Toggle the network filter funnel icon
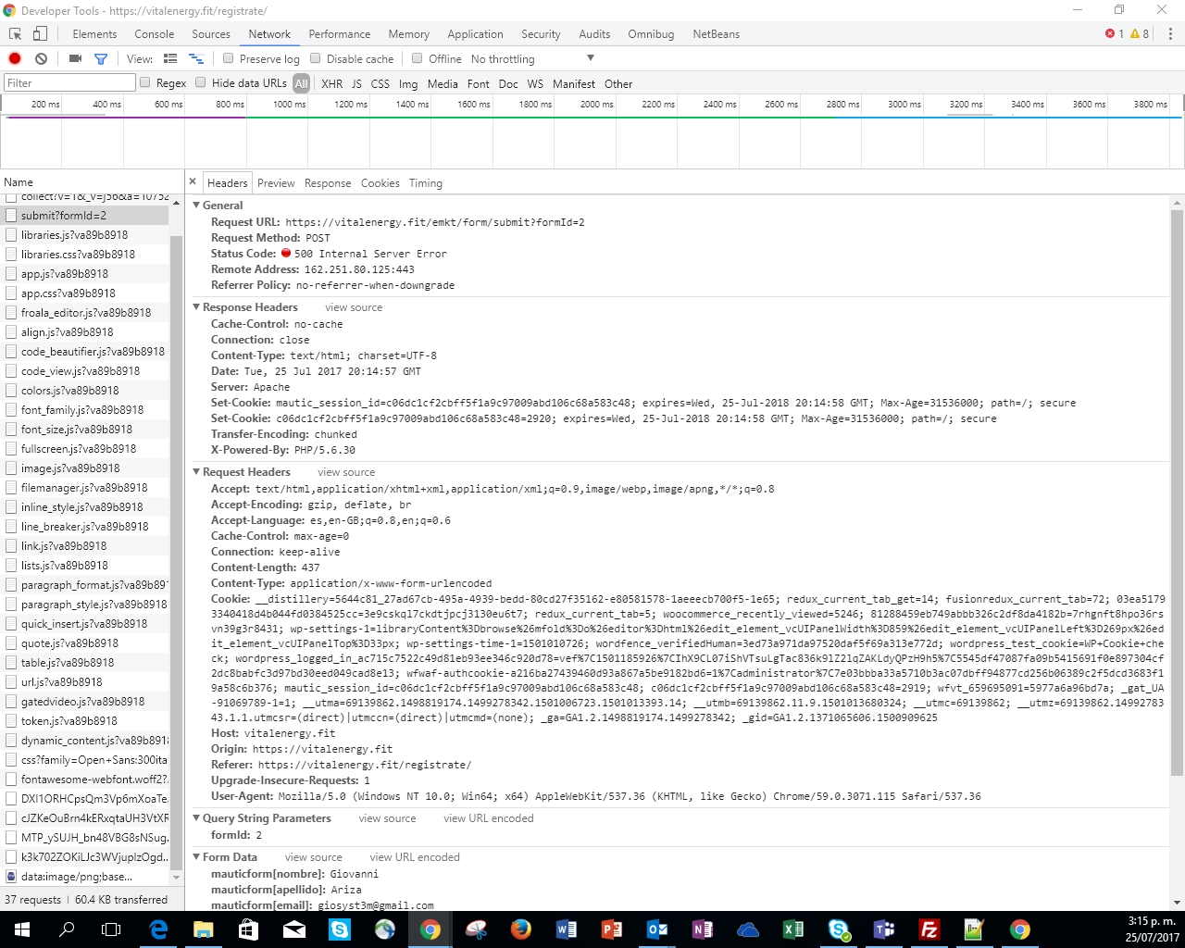Screen dimensions: 1185x948 coord(101,58)
